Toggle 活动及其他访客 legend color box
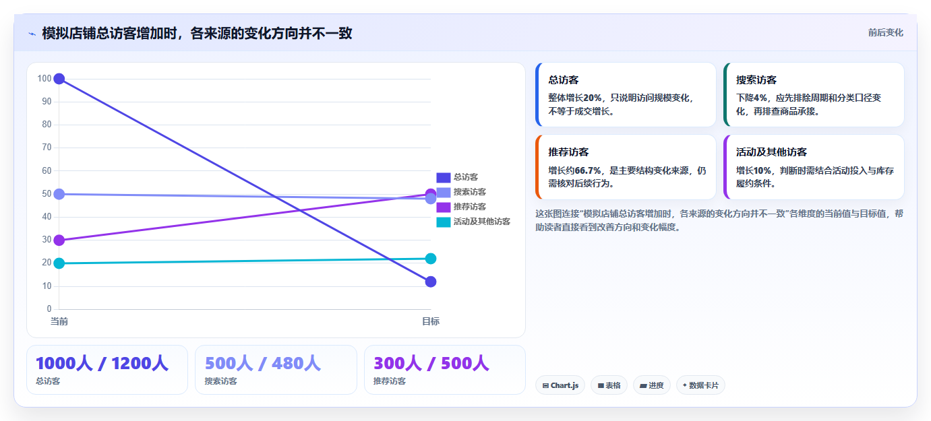Image resolution: width=931 pixels, height=421 pixels. [x=443, y=222]
